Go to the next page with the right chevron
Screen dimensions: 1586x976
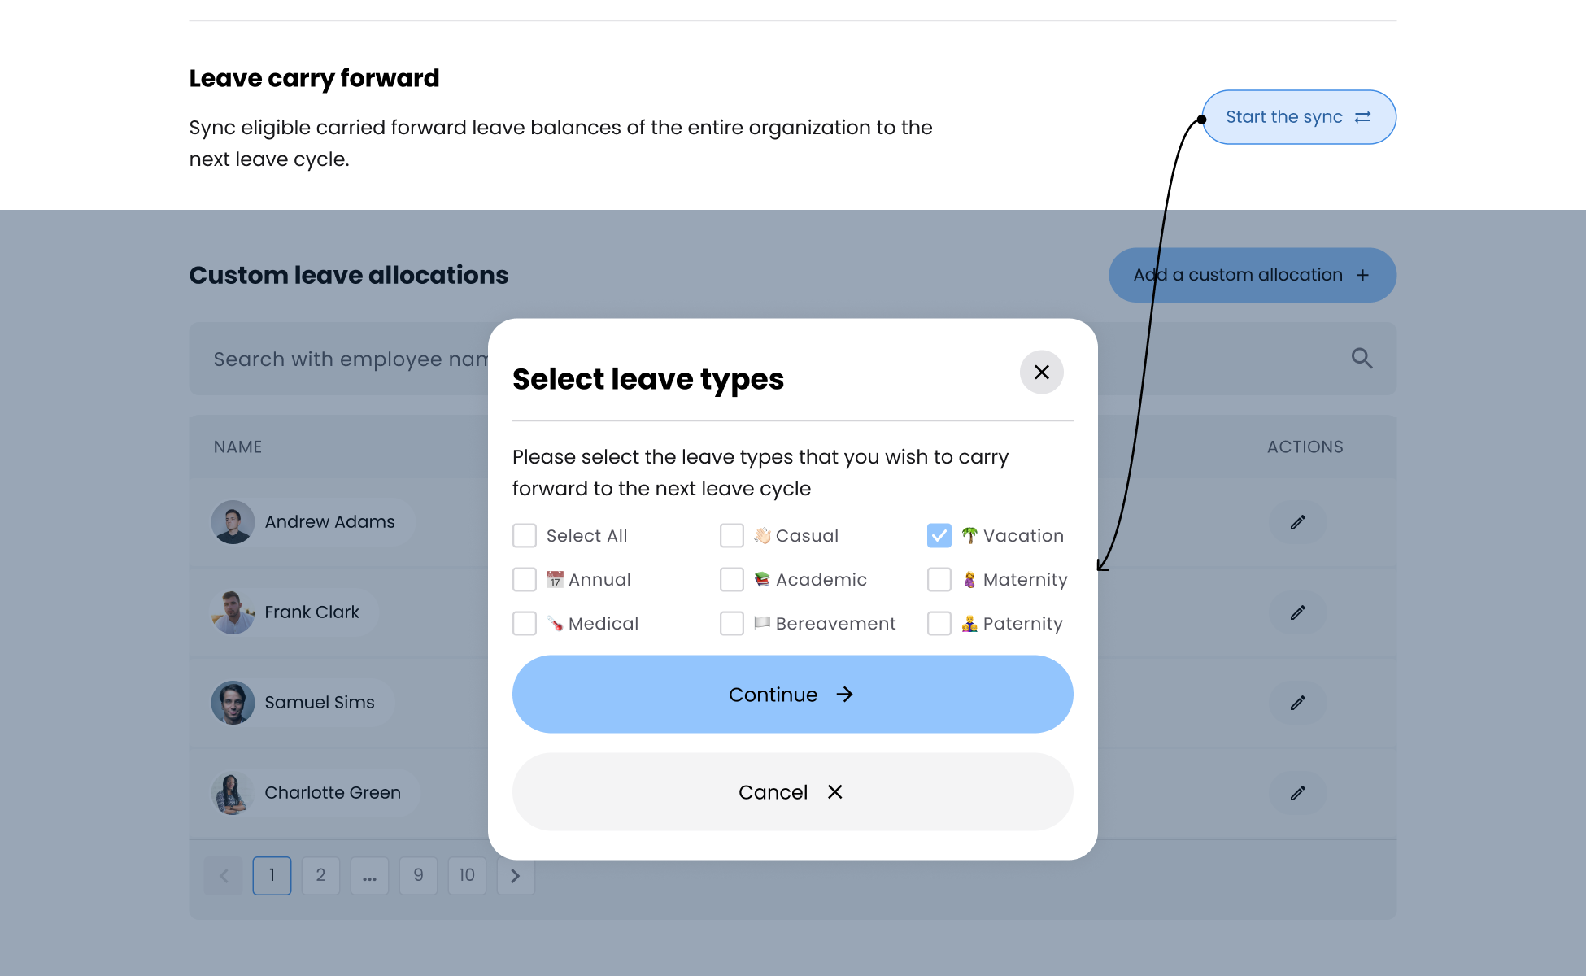click(516, 875)
